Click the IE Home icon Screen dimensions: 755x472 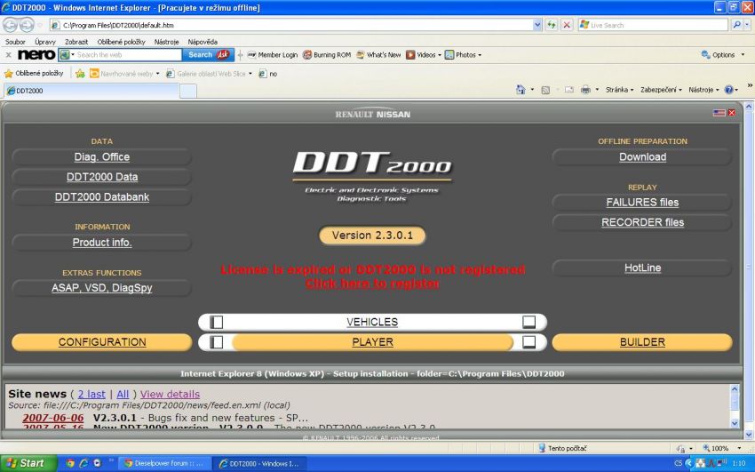click(521, 90)
